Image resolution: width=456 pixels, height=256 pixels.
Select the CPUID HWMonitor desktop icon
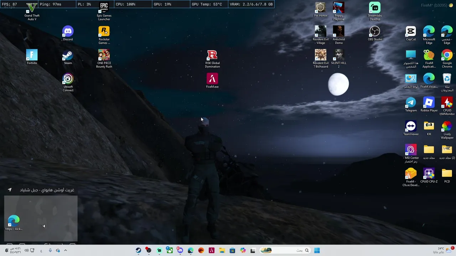click(447, 106)
